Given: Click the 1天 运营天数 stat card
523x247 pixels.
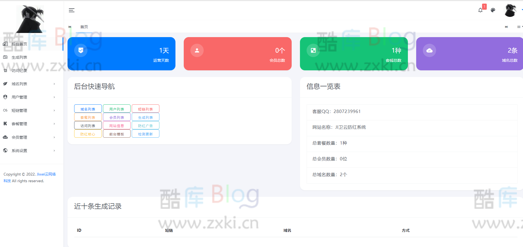Looking at the screenshot, I should tap(121, 54).
